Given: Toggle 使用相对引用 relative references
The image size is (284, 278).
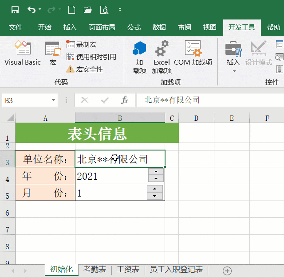Looking at the screenshot, I should [91, 57].
